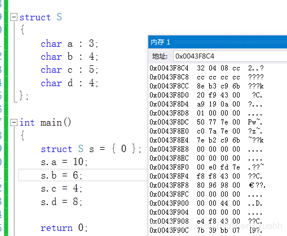Select memory row address 0x0043F8C8
The image size is (287, 236).
169,77
